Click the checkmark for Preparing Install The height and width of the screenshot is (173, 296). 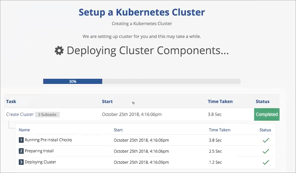pos(266,151)
